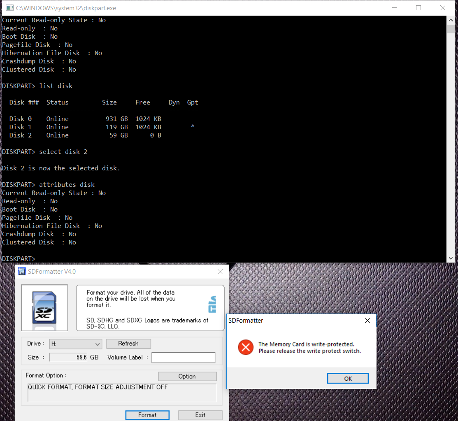Click the diskpart window title bar icon
This screenshot has height=421, width=458.
pyautogui.click(x=9, y=8)
